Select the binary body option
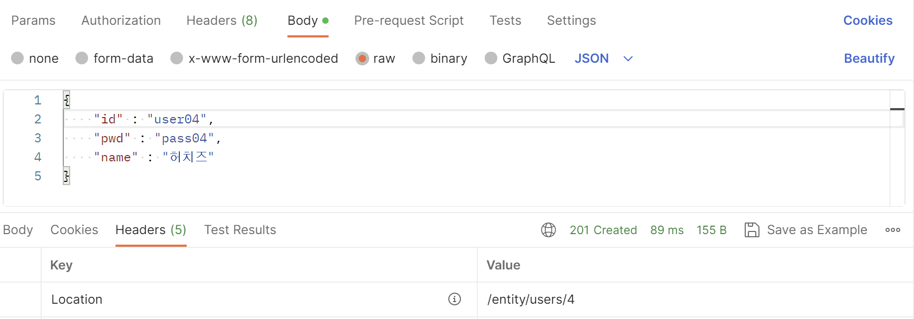 point(440,58)
